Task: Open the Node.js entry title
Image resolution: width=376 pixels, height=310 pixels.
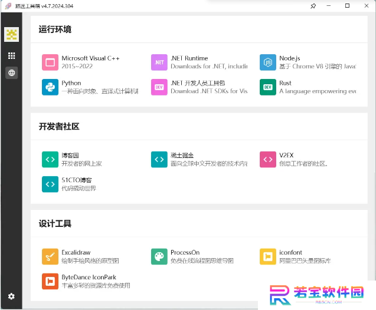Action: (x=290, y=58)
